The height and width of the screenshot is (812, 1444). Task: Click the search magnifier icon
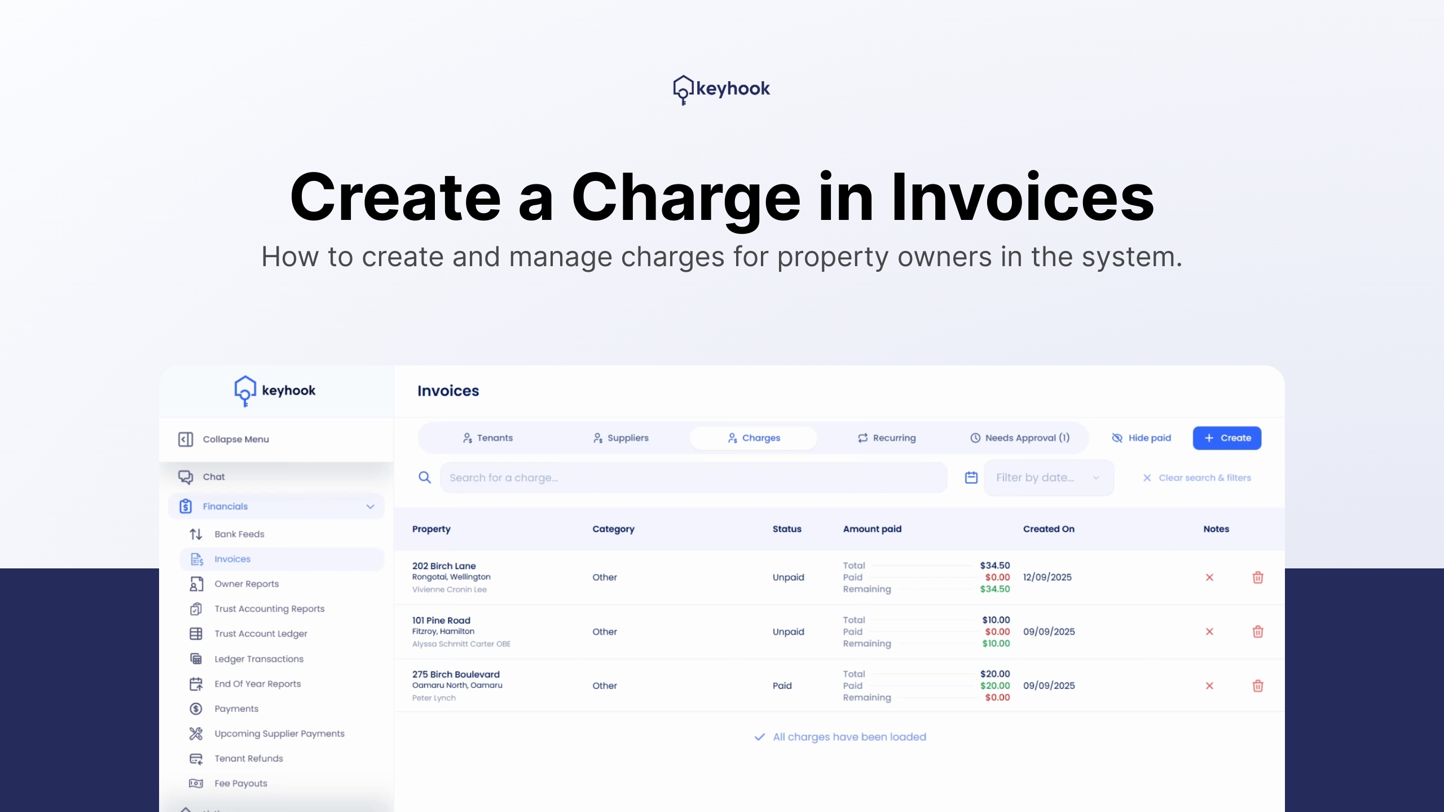tap(425, 478)
